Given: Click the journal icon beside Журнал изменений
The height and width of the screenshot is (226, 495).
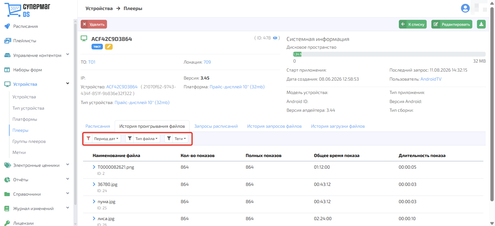Looking at the screenshot, I should click(7, 208).
